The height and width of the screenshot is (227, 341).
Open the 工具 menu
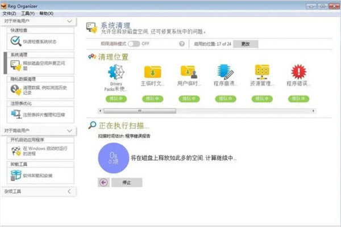point(28,14)
